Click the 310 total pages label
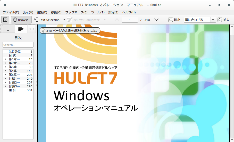The width and height of the screenshot is (234, 142). [147, 20]
